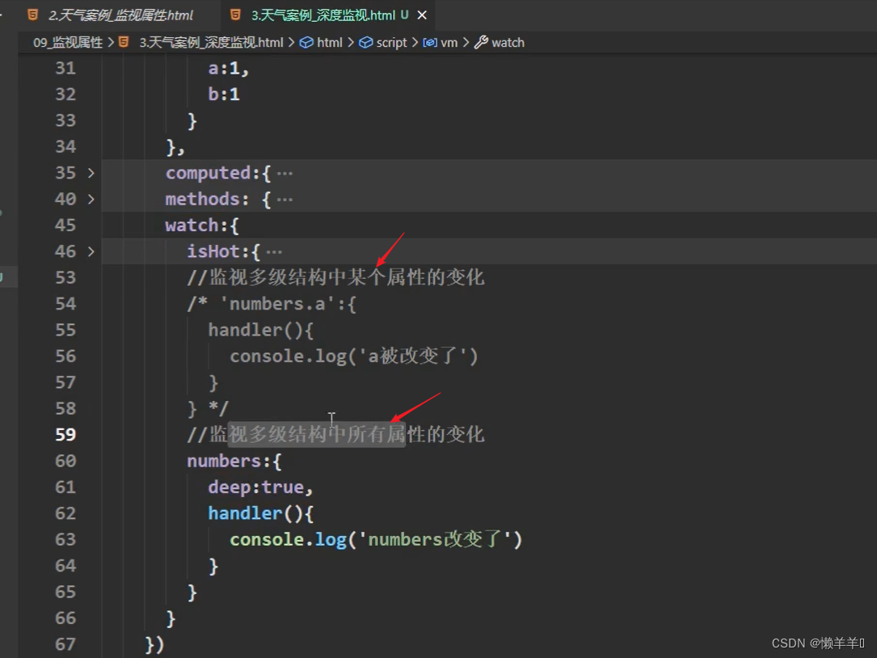Click line number 31 in gutter
Image resolution: width=877 pixels, height=658 pixels.
65,68
